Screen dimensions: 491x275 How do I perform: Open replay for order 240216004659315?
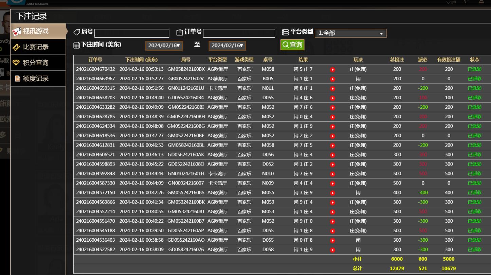[332, 88]
